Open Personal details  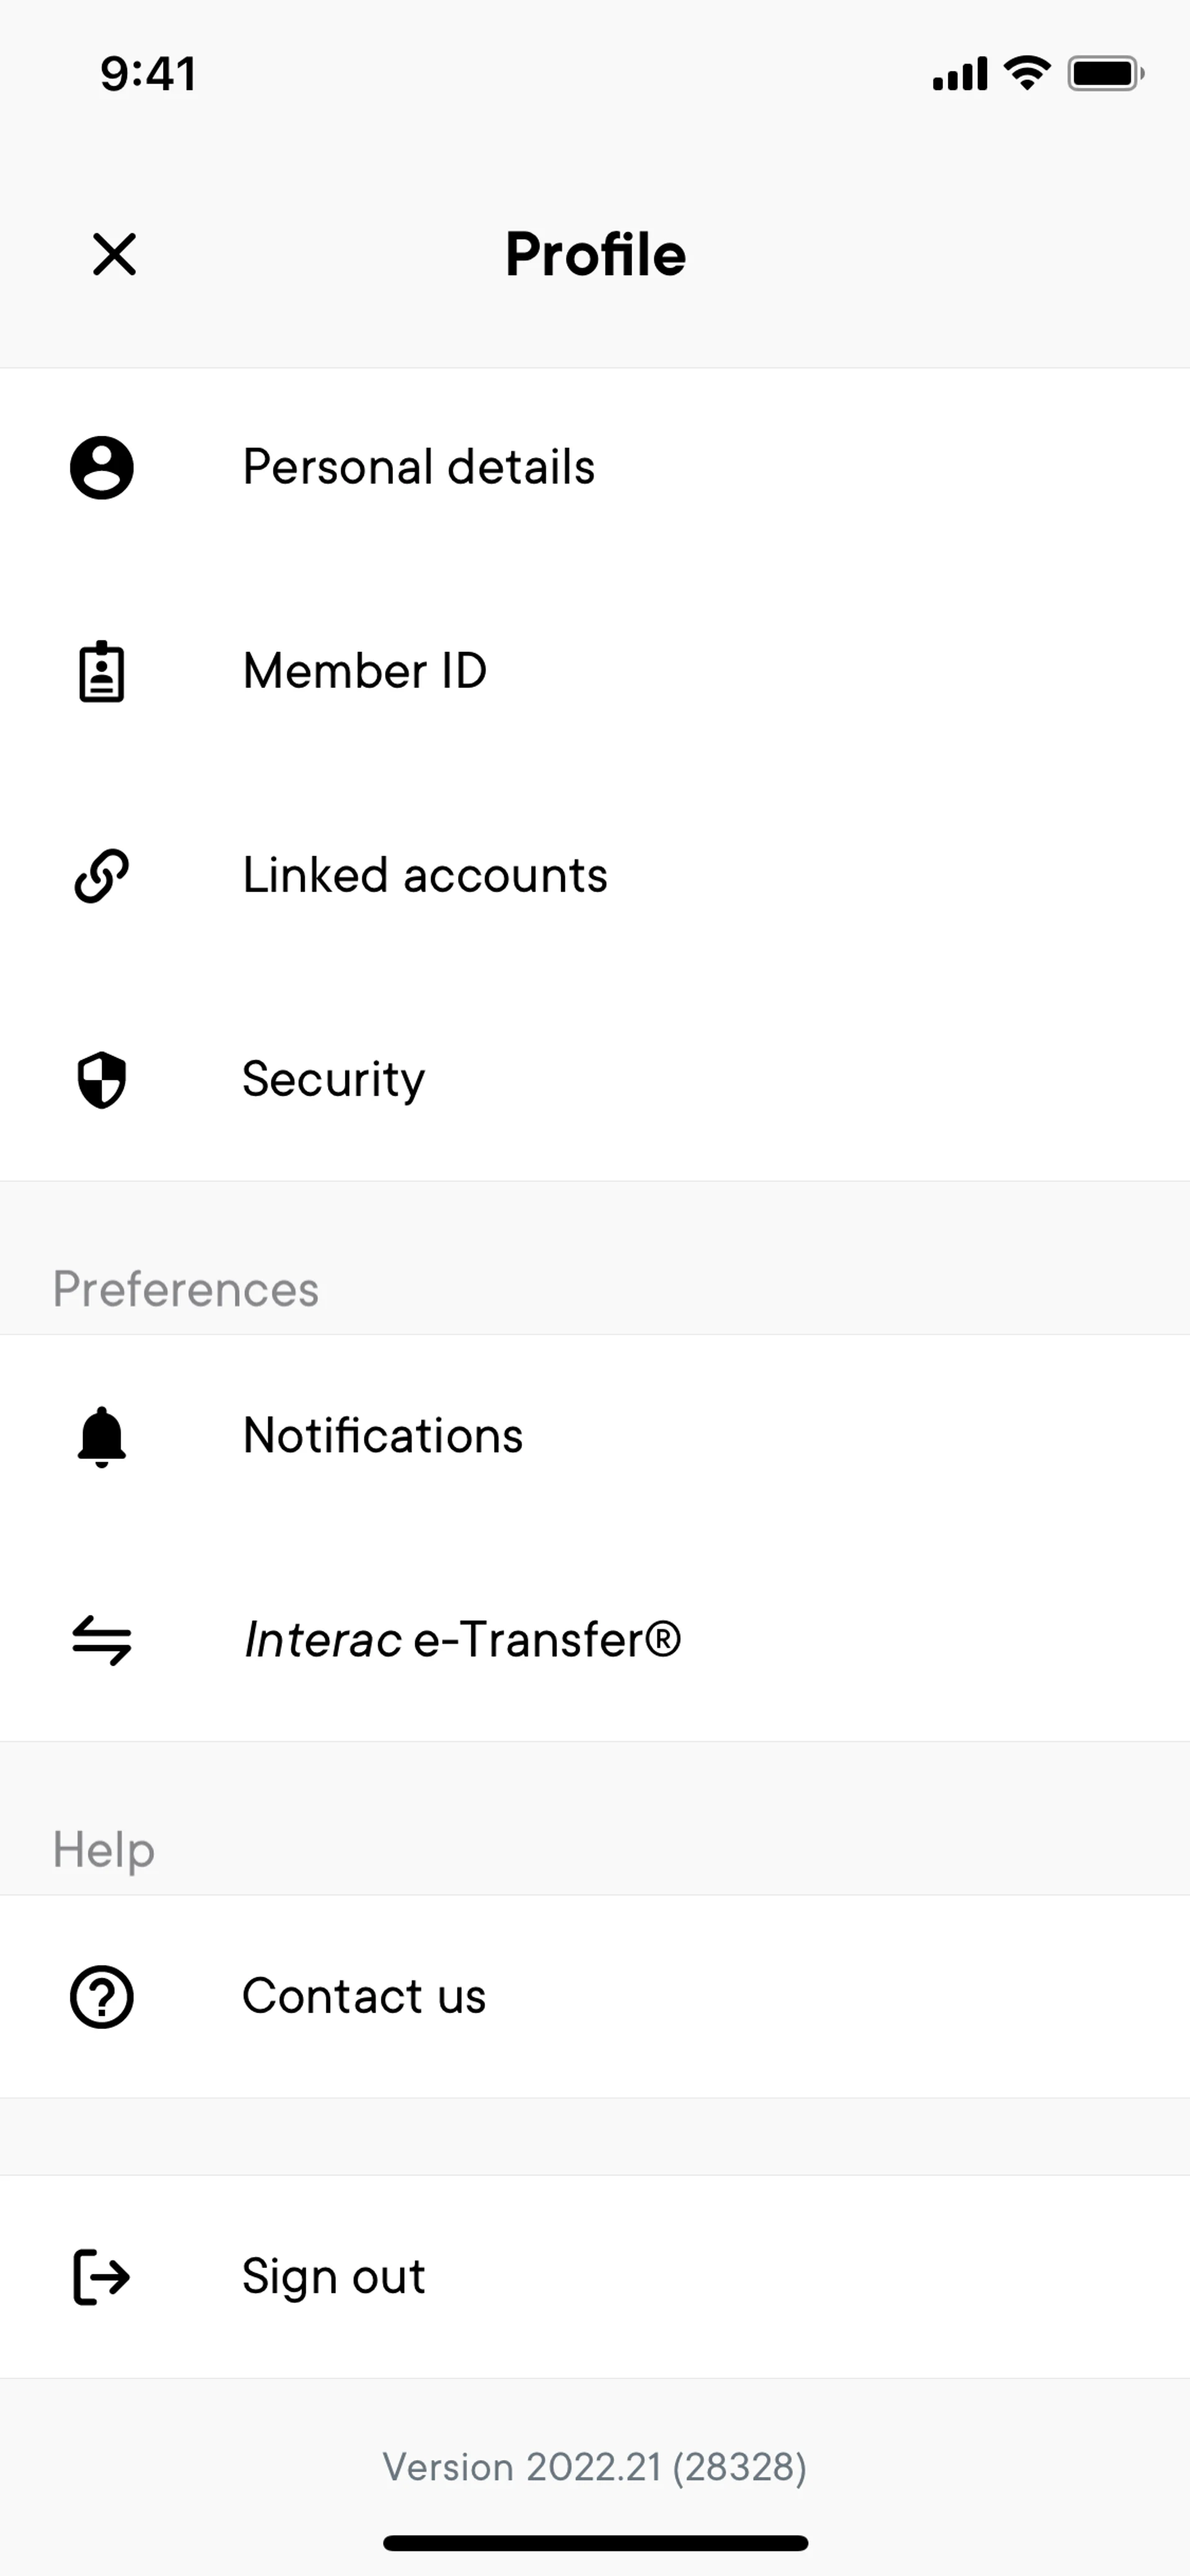tap(419, 467)
